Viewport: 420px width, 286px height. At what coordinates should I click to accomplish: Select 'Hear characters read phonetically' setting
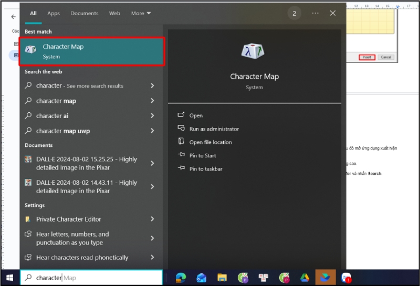click(82, 257)
